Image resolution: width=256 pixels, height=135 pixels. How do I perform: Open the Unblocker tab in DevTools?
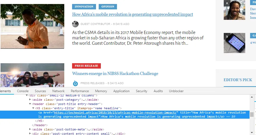(176, 91)
